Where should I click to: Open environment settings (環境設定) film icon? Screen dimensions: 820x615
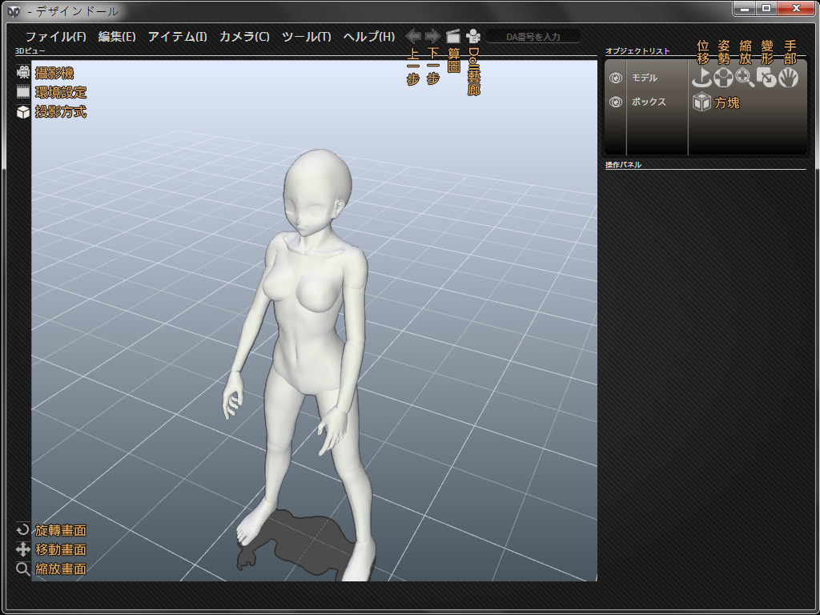(x=23, y=92)
